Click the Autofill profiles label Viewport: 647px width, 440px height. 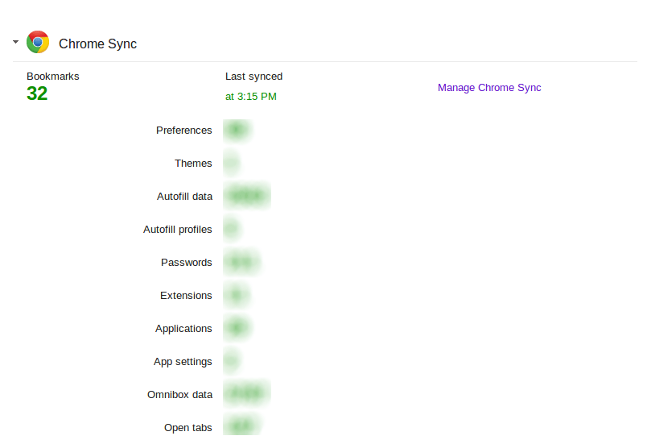coord(178,230)
